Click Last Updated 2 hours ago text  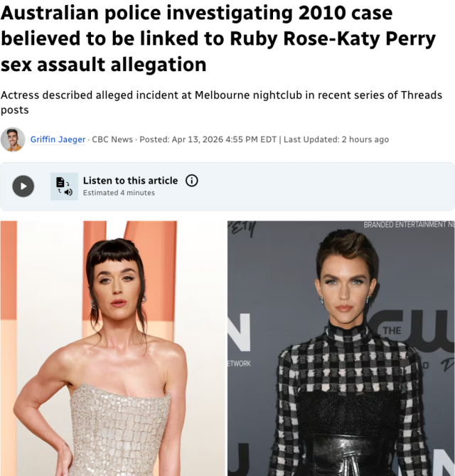tap(336, 139)
